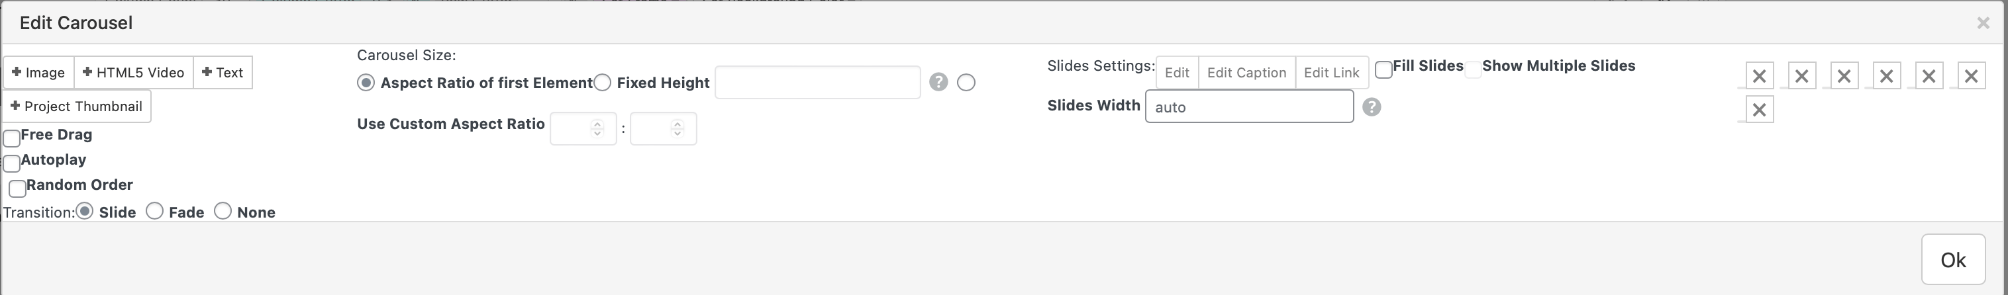Screen dimensions: 2008x295
Task: Click the Slides Width input field
Action: pyautogui.click(x=1249, y=106)
